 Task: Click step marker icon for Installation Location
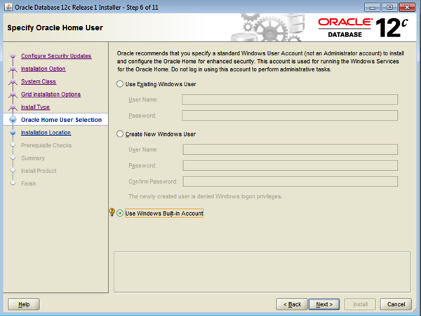point(13,132)
